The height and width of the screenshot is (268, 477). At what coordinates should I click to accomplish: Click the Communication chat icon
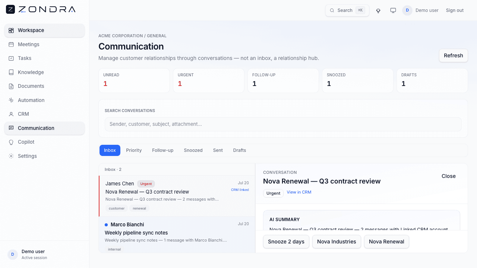[x=11, y=128]
